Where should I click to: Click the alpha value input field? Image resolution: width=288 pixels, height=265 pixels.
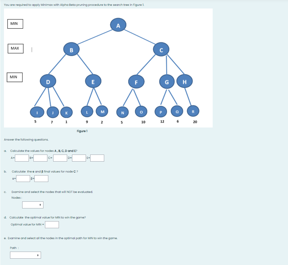click(x=23, y=179)
